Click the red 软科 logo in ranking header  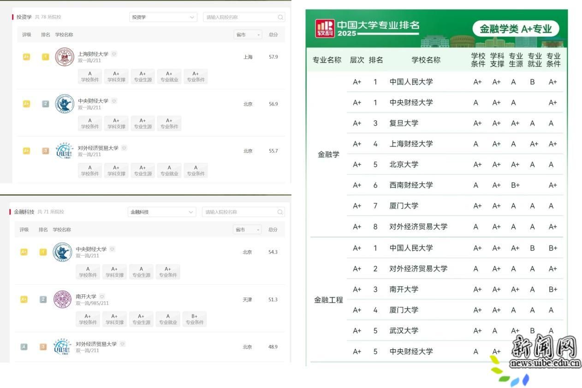pos(325,29)
